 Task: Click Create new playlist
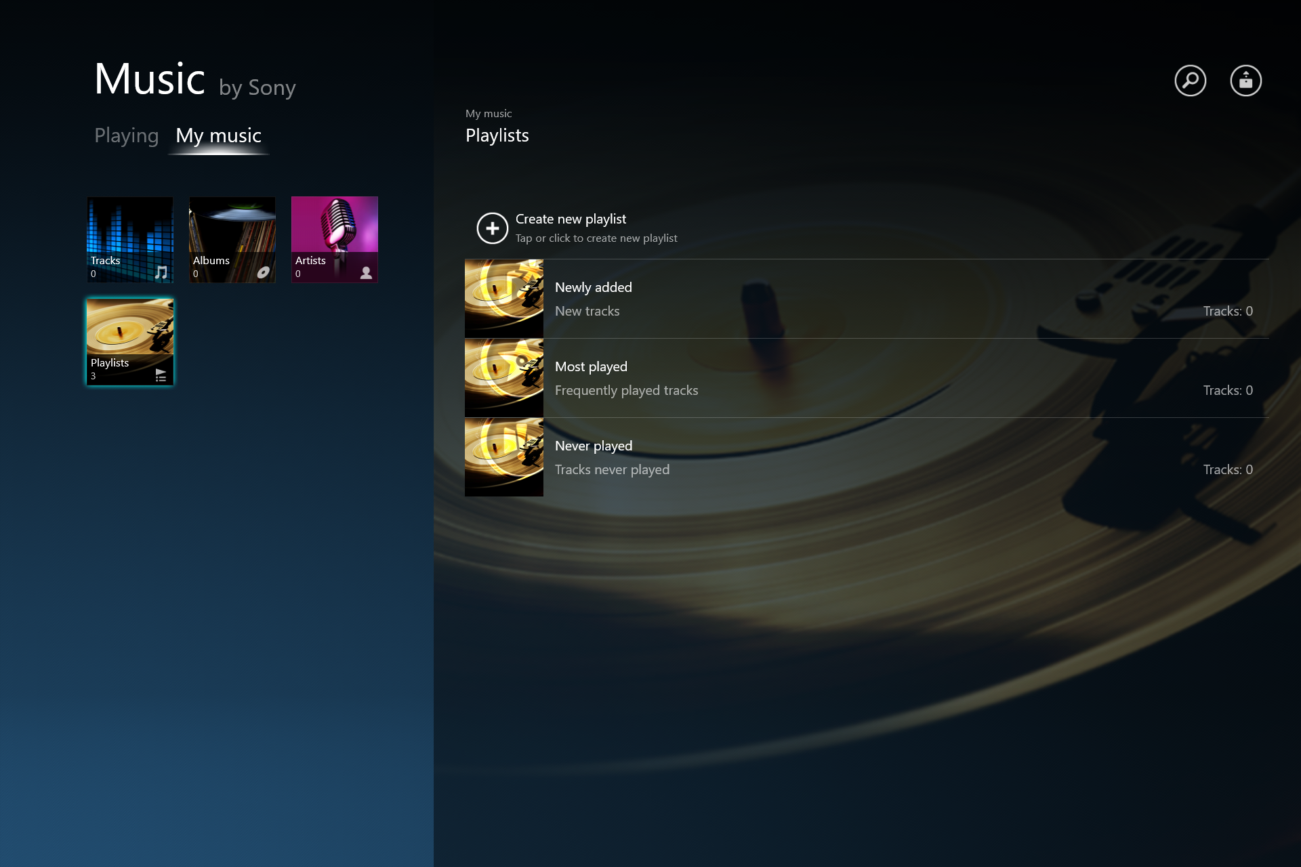[x=571, y=219]
